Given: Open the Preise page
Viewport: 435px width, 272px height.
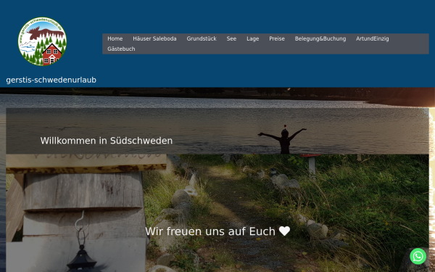Looking at the screenshot, I should click(277, 39).
